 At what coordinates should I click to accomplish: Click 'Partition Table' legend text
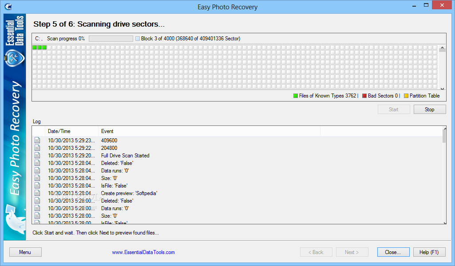click(x=424, y=96)
